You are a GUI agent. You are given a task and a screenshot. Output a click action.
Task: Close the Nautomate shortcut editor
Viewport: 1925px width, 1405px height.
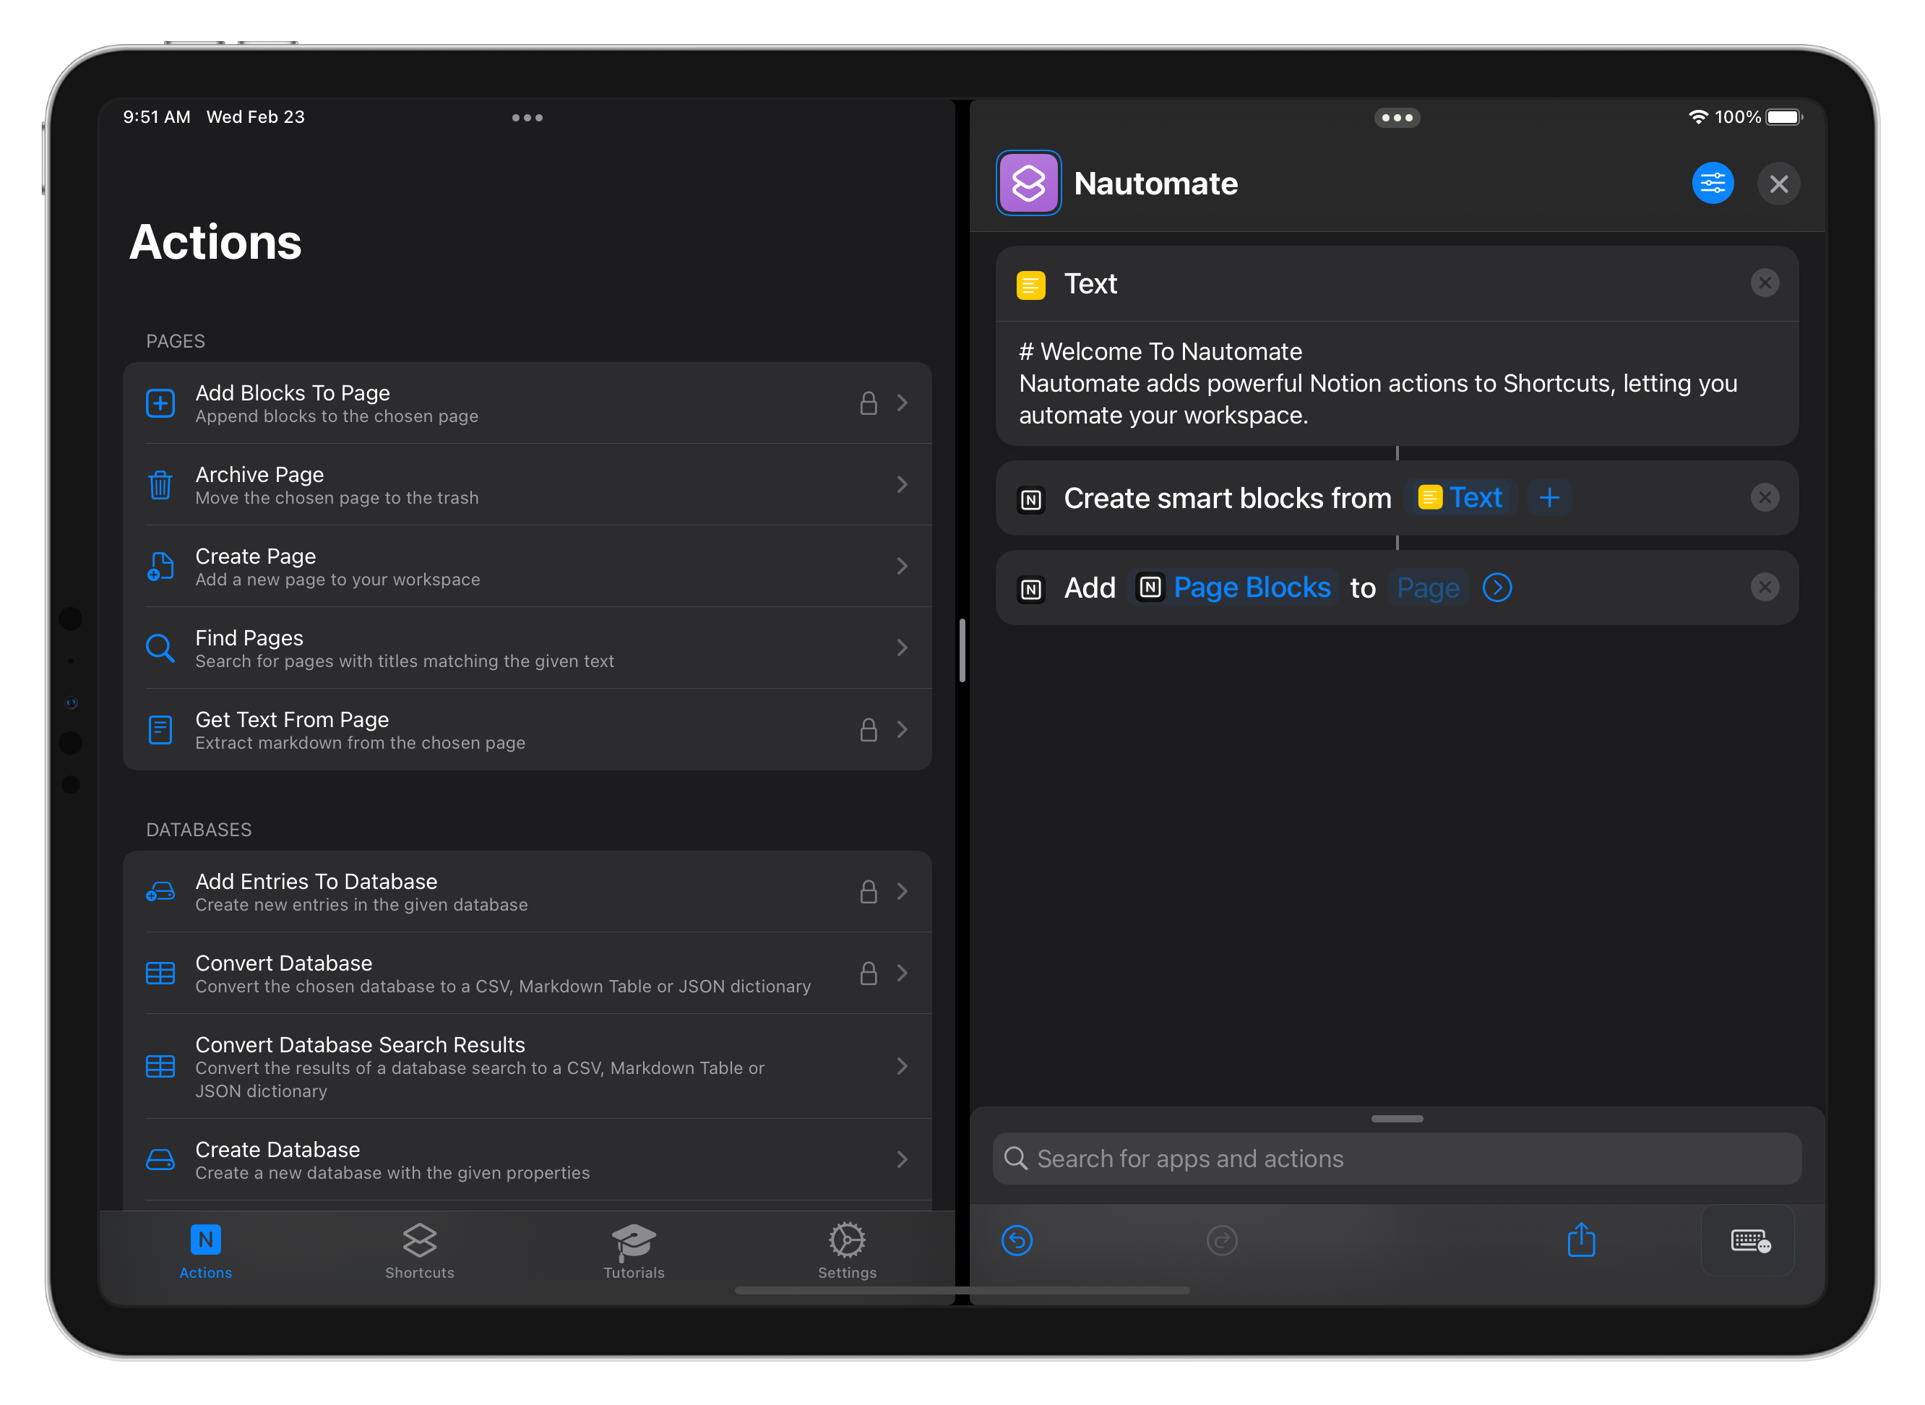point(1778,184)
